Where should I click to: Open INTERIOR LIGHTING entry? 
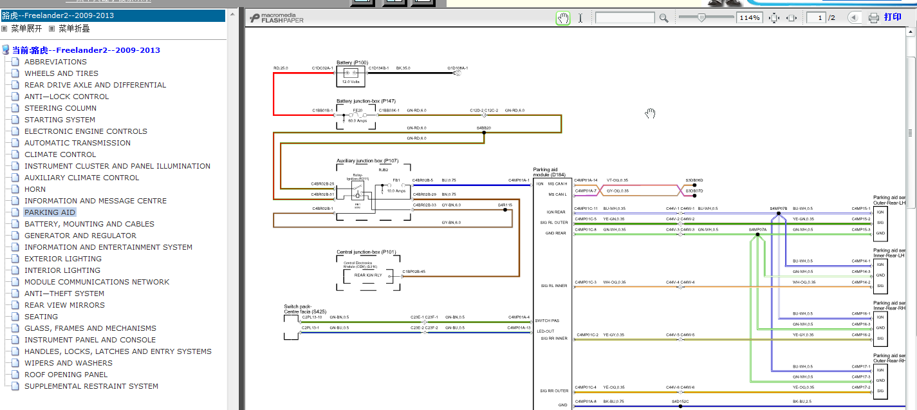point(62,270)
